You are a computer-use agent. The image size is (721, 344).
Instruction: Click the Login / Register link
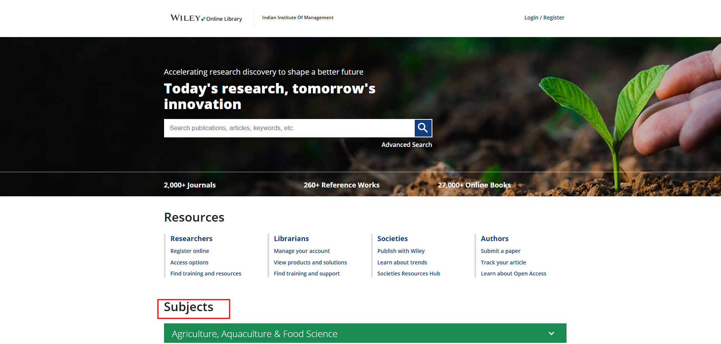[544, 18]
